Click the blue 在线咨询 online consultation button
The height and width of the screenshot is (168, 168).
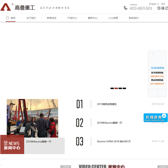click(155, 118)
